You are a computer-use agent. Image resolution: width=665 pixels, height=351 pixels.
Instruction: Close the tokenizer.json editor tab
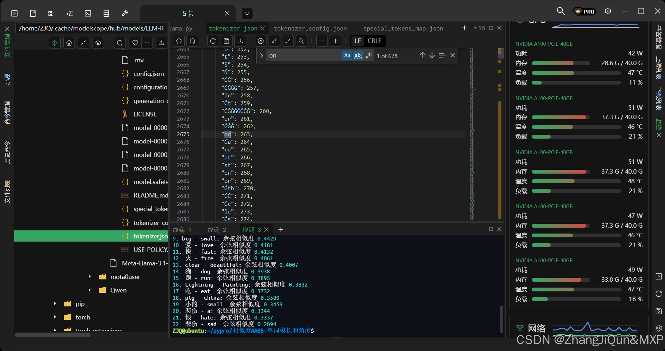(x=262, y=28)
